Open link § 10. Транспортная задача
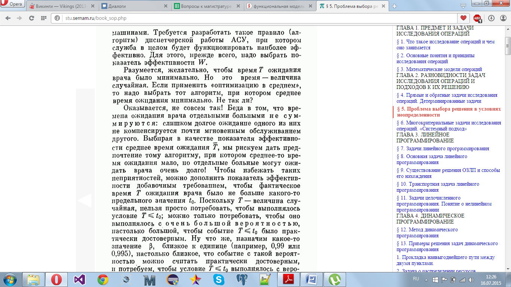The height and width of the screenshot is (287, 511). point(438,187)
